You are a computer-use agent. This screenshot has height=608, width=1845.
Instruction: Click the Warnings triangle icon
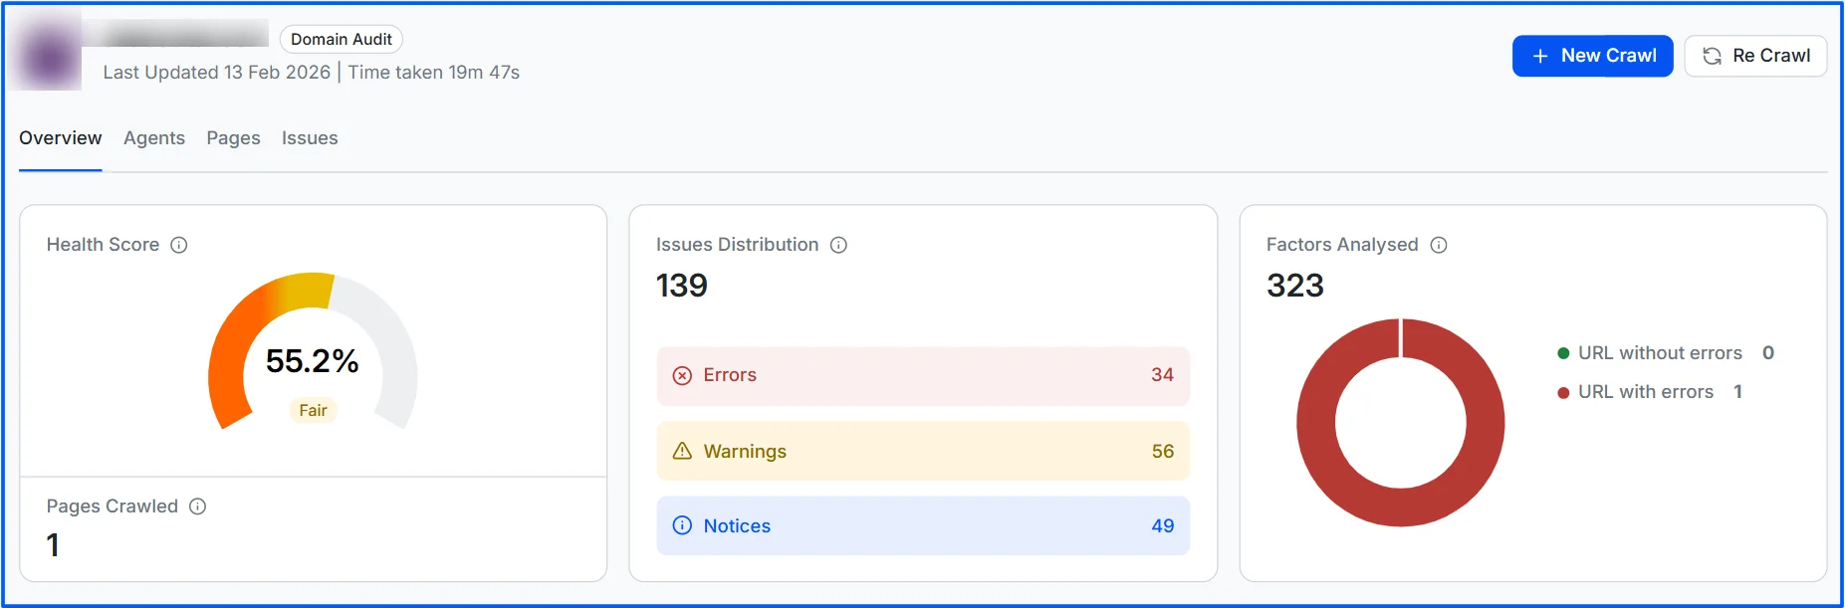click(681, 451)
